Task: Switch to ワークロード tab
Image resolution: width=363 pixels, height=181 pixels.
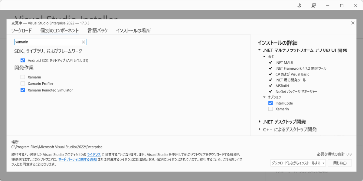Action: click(x=21, y=30)
